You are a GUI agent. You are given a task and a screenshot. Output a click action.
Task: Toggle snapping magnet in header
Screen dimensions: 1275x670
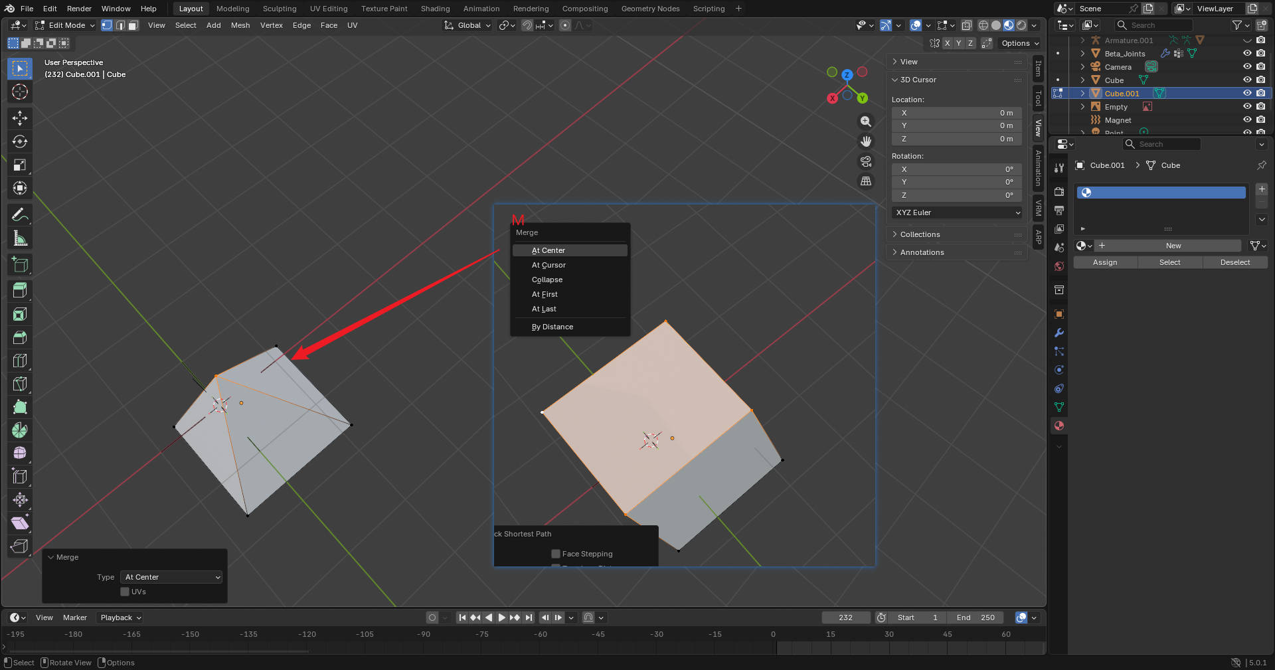point(527,25)
